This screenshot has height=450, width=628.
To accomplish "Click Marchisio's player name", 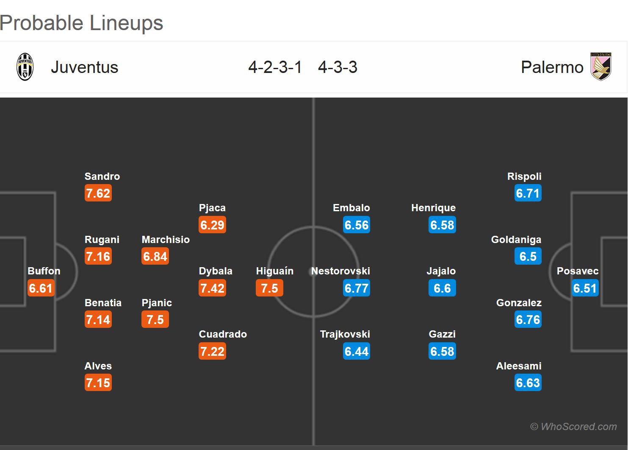I will click(x=166, y=240).
